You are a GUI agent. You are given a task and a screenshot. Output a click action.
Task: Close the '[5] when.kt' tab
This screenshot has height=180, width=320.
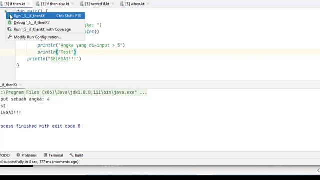coord(148,4)
